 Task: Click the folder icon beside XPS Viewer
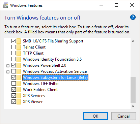click(19, 102)
